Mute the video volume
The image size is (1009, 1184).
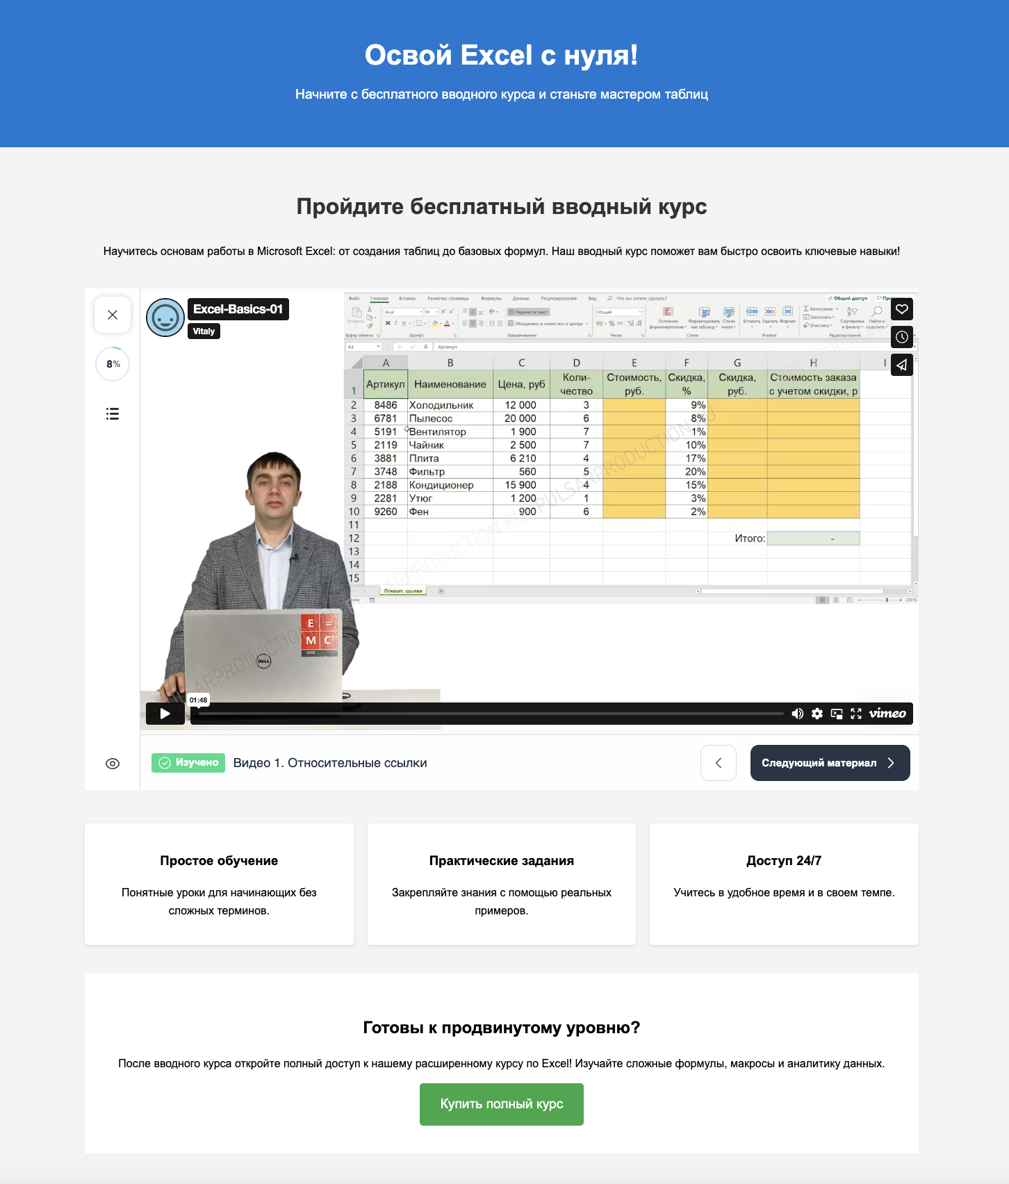pyautogui.click(x=798, y=714)
